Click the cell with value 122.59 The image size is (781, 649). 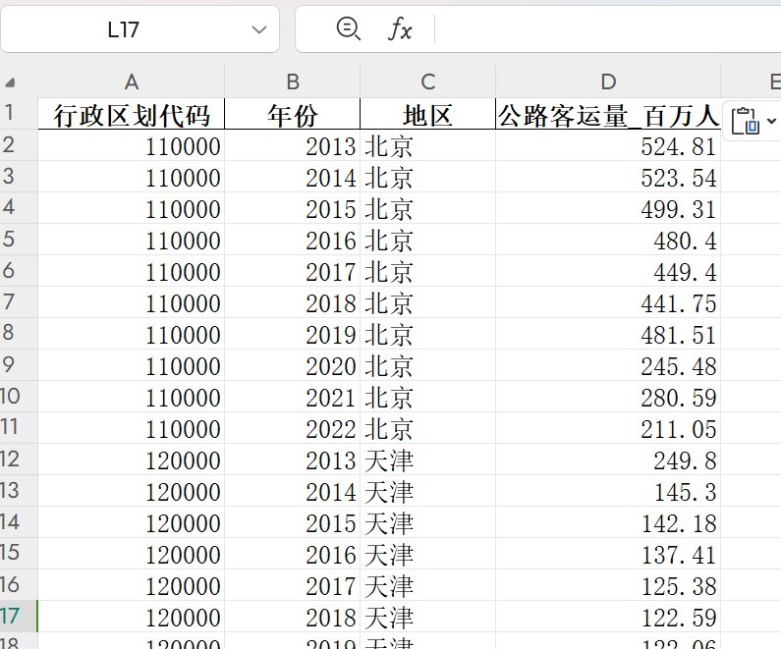click(x=608, y=617)
